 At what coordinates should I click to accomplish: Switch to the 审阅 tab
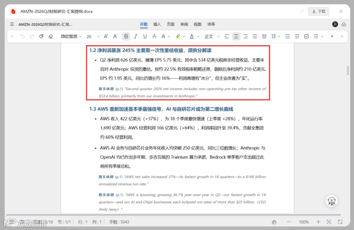point(184,24)
